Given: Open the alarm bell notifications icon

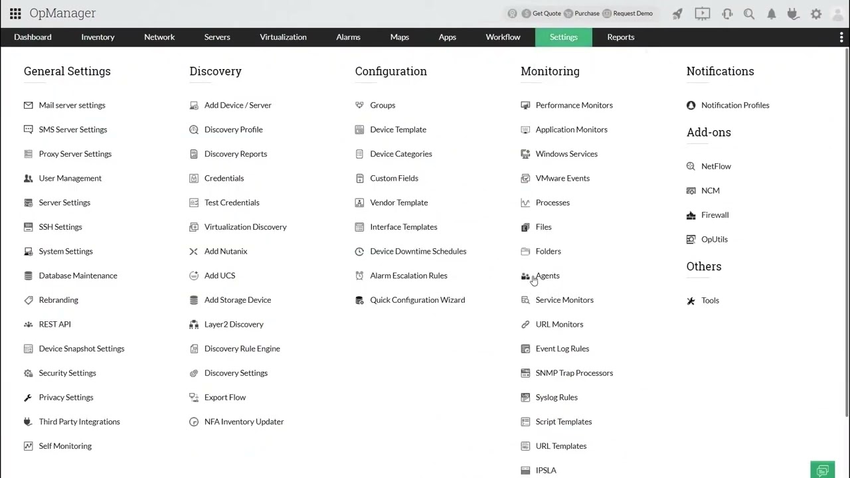Looking at the screenshot, I should click(x=772, y=13).
